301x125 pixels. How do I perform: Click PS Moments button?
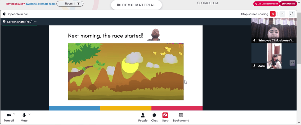pos(288,4)
